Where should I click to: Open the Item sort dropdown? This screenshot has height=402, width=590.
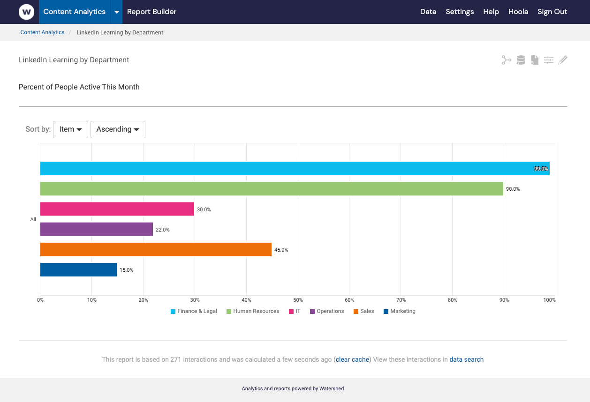[x=70, y=129]
